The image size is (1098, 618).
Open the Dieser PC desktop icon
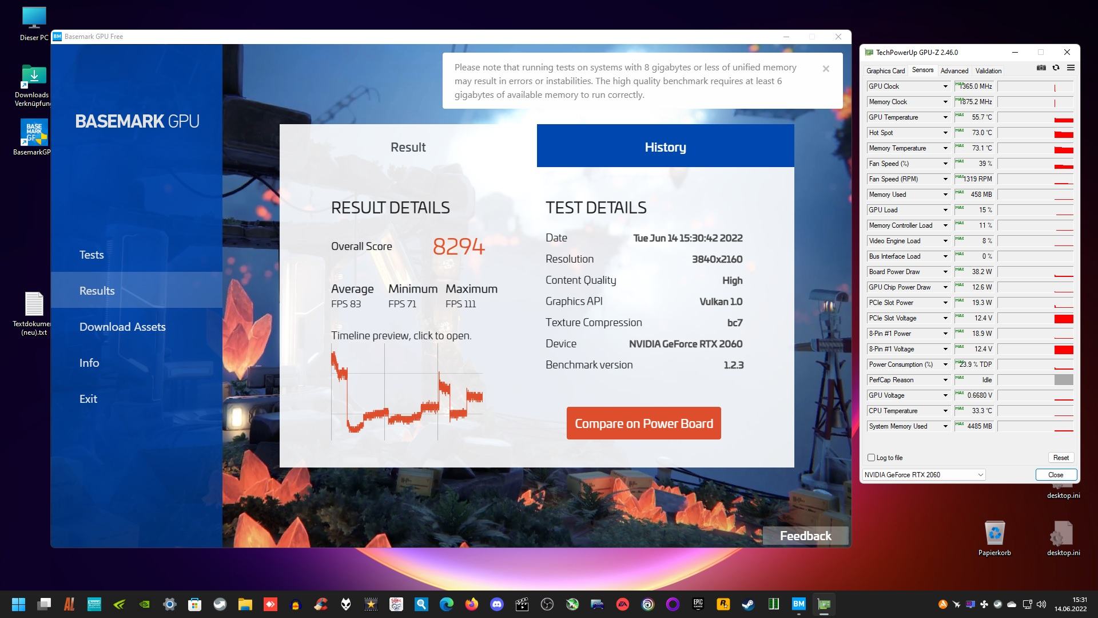(x=34, y=24)
